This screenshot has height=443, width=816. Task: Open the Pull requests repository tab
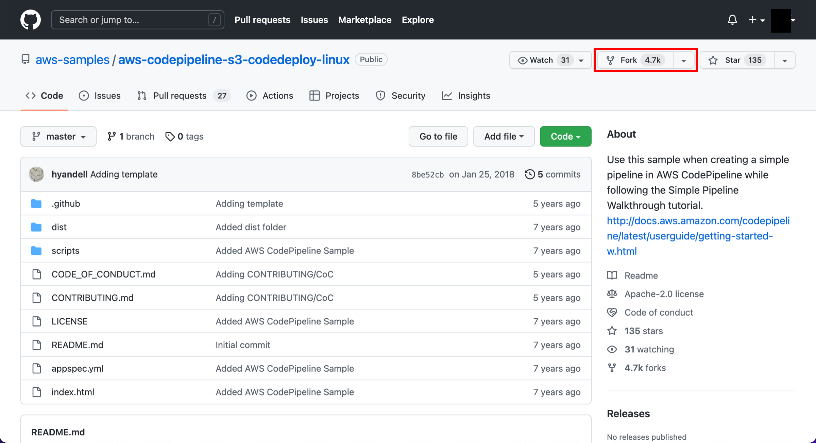[184, 96]
